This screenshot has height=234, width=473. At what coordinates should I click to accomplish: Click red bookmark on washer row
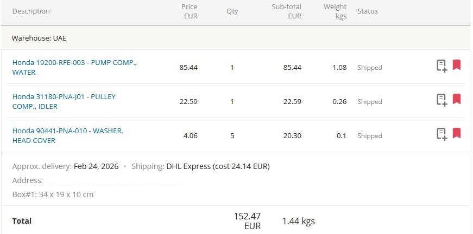coord(457,133)
